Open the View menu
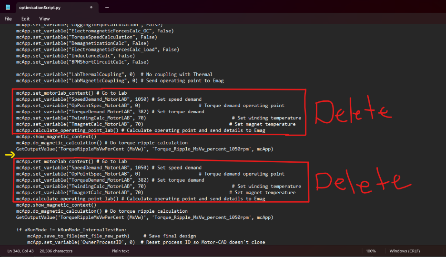 coord(44,19)
